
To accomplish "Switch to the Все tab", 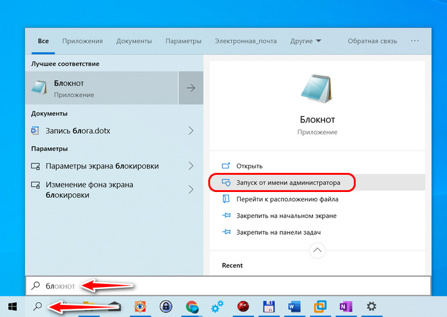I will tap(43, 41).
